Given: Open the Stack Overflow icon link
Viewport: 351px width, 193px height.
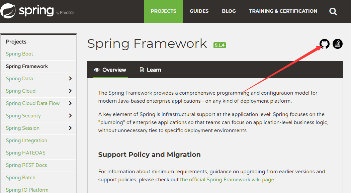Looking at the screenshot, I should (x=337, y=44).
